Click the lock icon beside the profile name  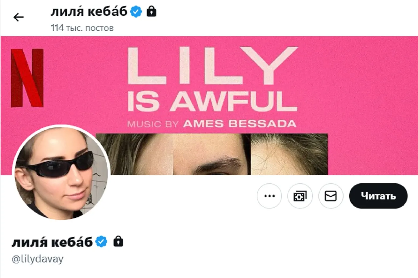[118, 241]
